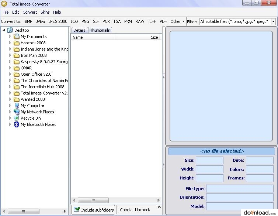Image resolution: width=278 pixels, height=216 pixels.
Task: Open the Edit menu
Action: coord(15,12)
